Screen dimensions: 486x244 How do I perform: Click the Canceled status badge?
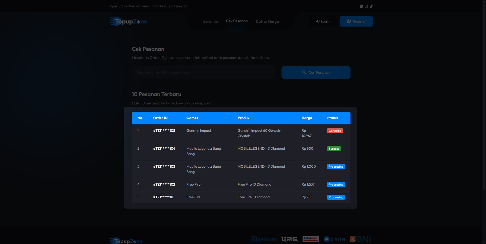[x=335, y=131]
